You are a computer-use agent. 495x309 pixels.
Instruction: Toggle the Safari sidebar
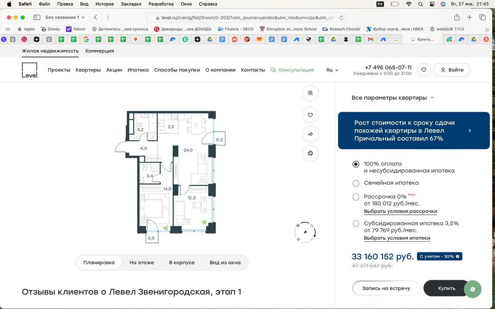click(37, 17)
